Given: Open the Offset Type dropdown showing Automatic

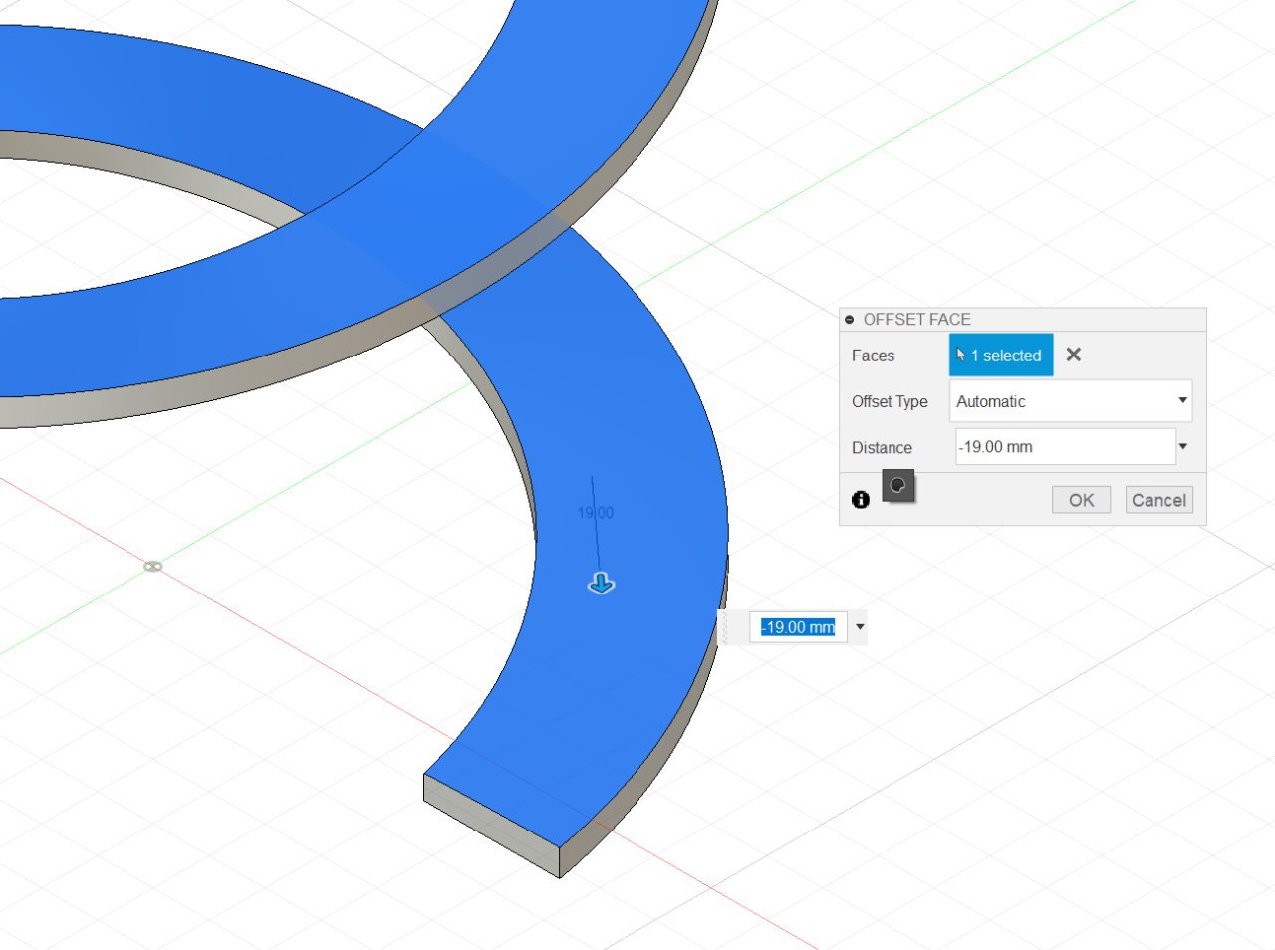Looking at the screenshot, I should point(1071,401).
